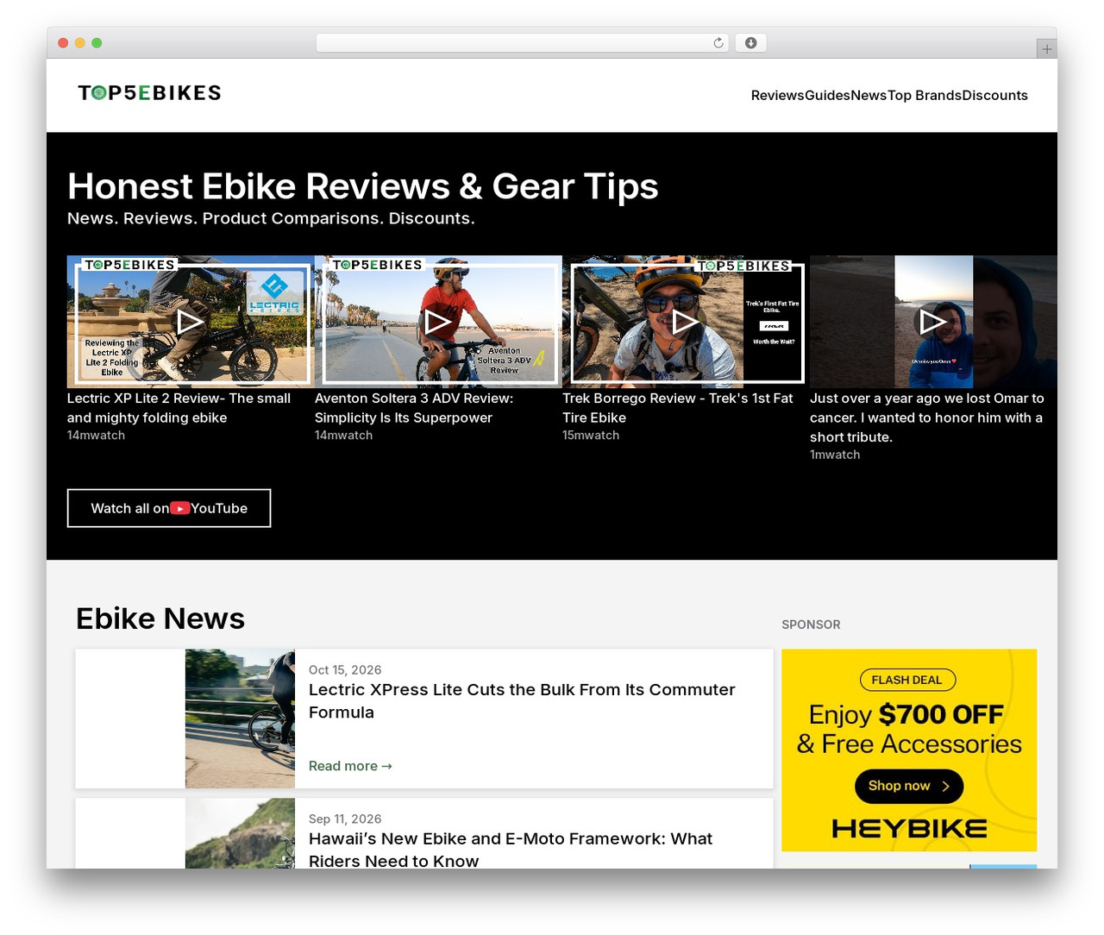Select Discounts in the navigation bar

(995, 96)
